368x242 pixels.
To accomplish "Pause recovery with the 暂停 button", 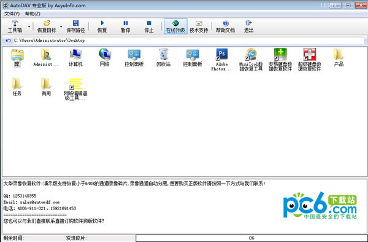I will click(x=126, y=26).
